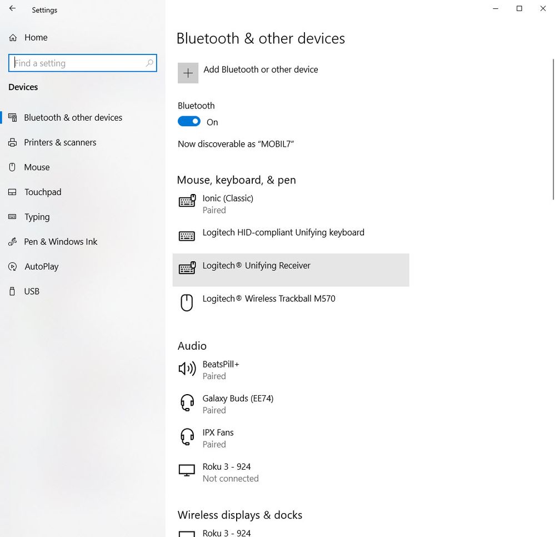
Task: Click the Roku 3 - 924 audio display icon
Action: [x=187, y=470]
